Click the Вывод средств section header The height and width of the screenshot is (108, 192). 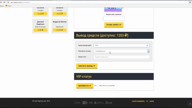[114, 35]
